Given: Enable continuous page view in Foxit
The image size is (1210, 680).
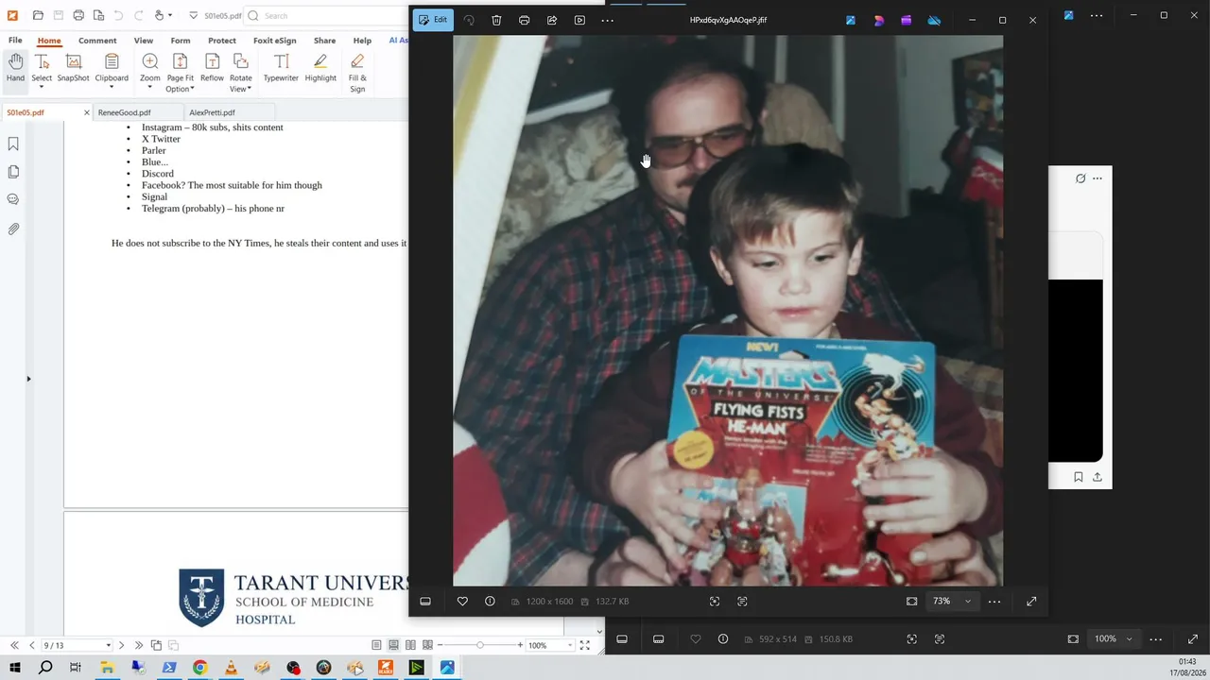Looking at the screenshot, I should point(393,645).
